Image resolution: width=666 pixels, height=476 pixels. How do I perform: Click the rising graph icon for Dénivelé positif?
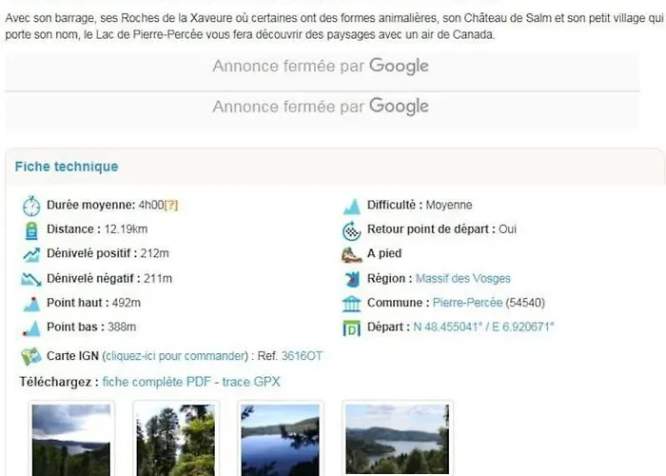[x=31, y=254]
